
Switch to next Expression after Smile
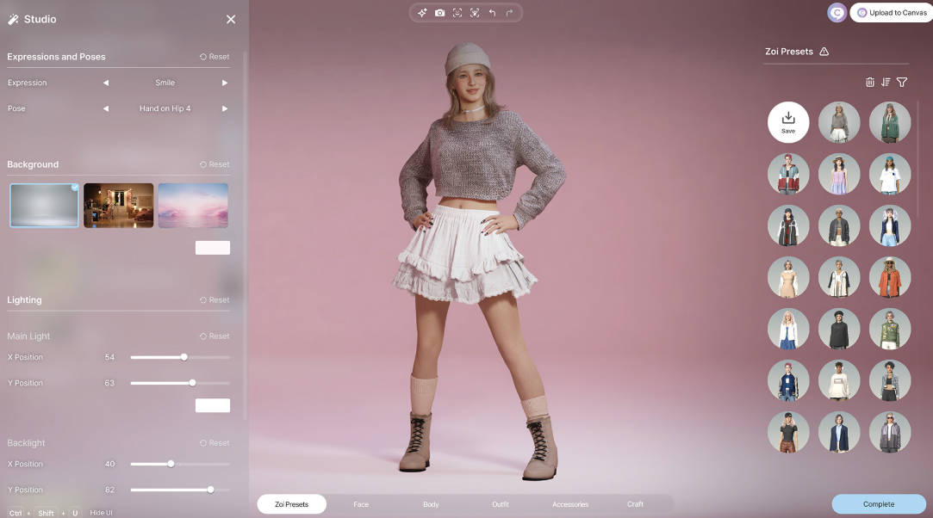tap(225, 83)
